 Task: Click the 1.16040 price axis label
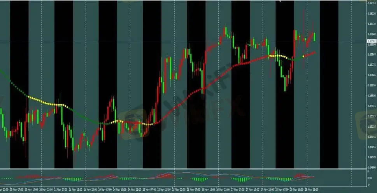(x=372, y=34)
